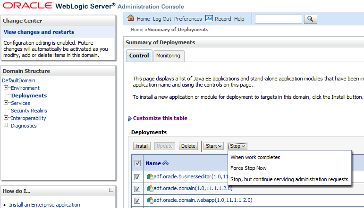Select Deployments in Domain Structure tree
The height and width of the screenshot is (208, 364).
click(x=29, y=96)
